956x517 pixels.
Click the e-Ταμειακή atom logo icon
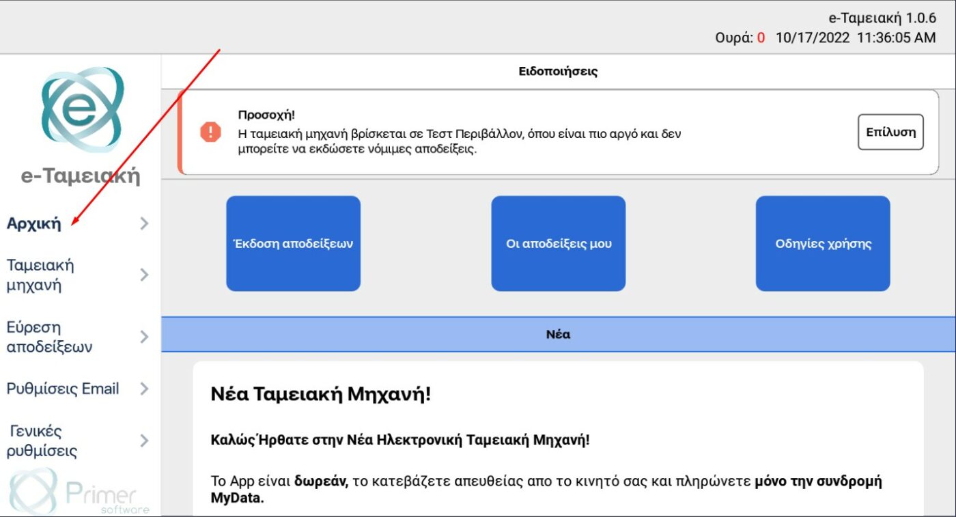tap(82, 109)
